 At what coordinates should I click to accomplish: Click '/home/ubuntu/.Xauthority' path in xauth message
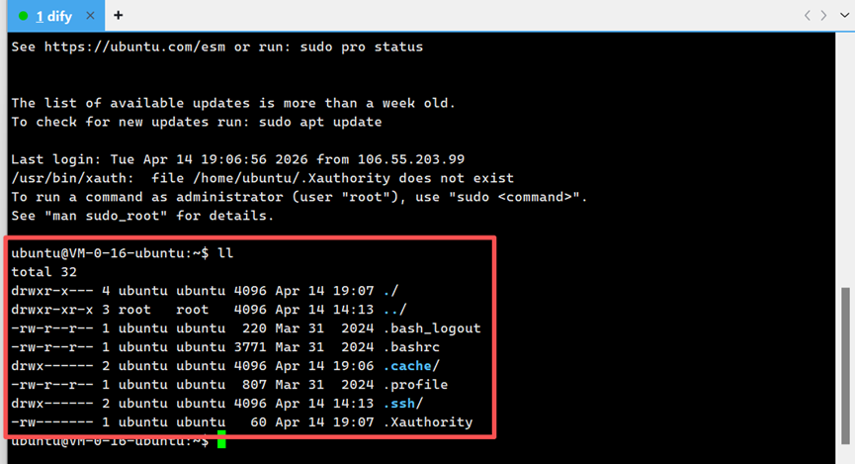[292, 178]
